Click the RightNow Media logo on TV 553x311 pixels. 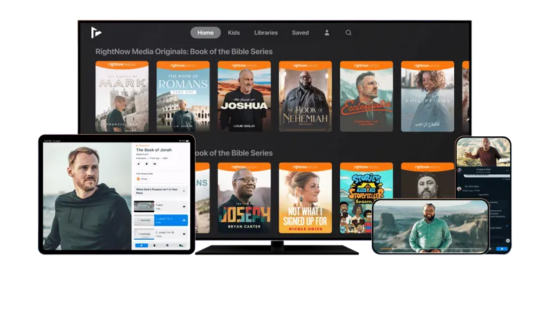coord(95,32)
